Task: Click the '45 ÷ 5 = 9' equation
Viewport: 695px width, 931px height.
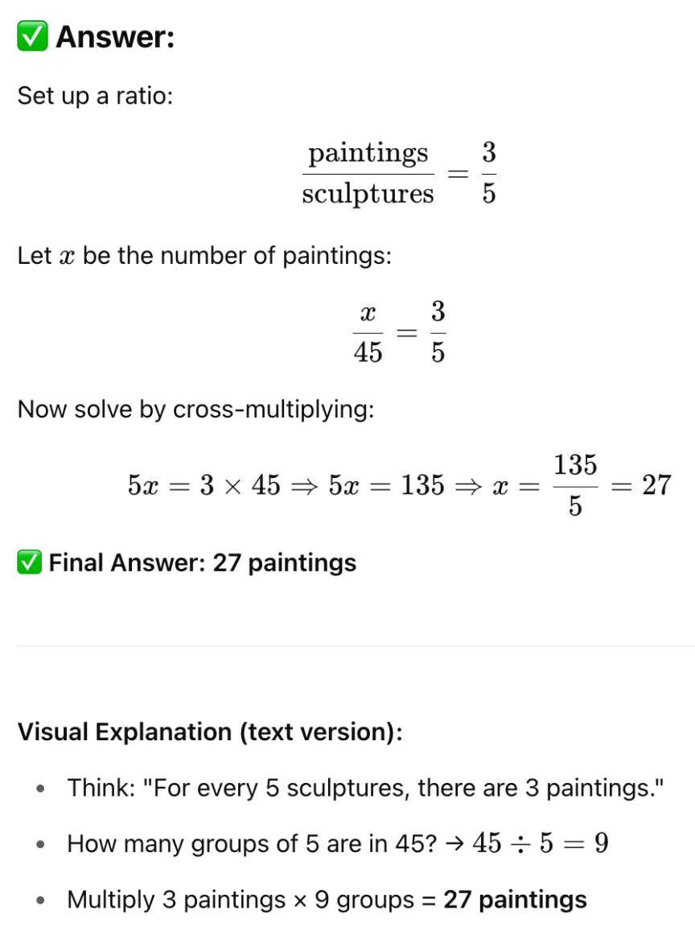Action: pyautogui.click(x=541, y=843)
